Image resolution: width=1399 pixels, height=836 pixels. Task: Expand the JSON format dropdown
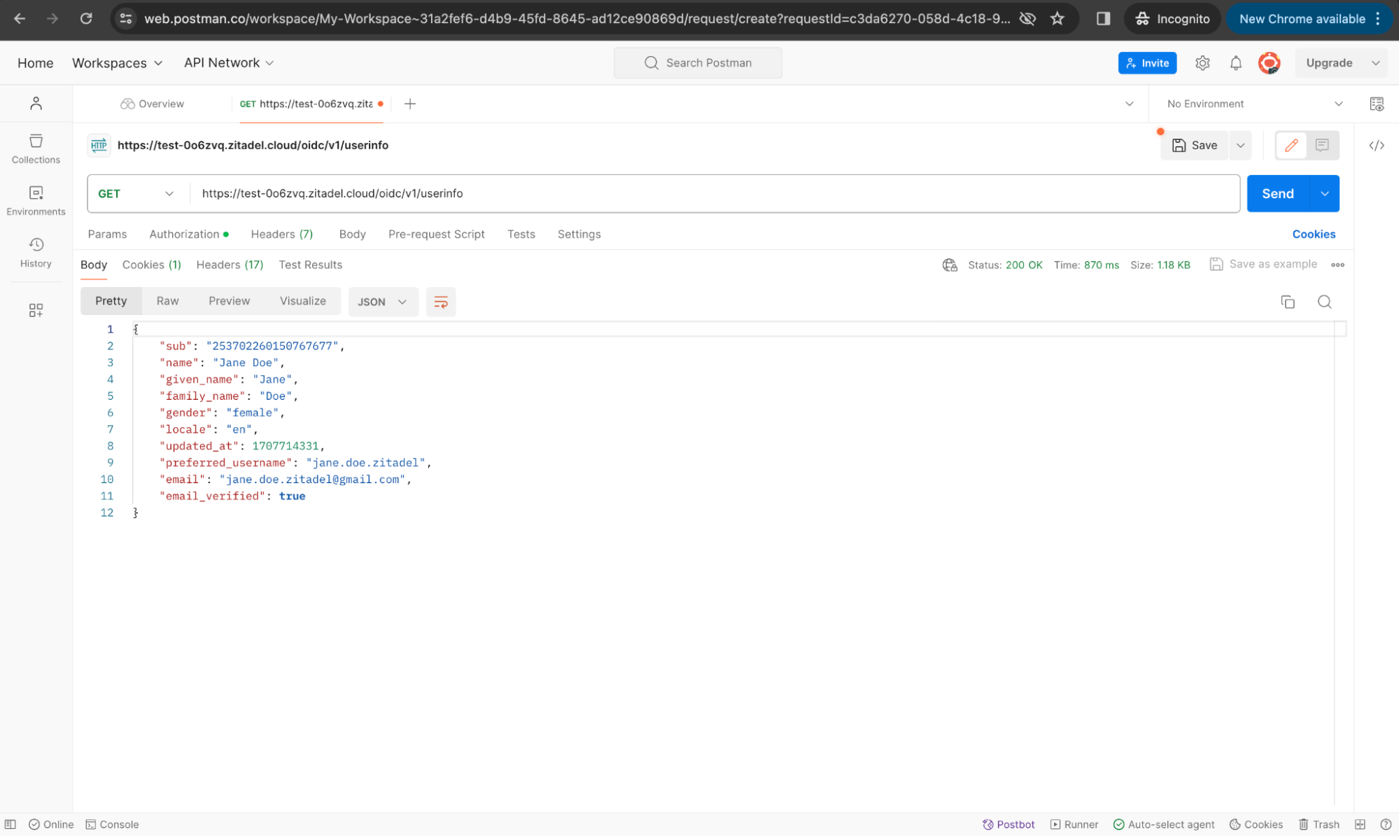tap(381, 302)
